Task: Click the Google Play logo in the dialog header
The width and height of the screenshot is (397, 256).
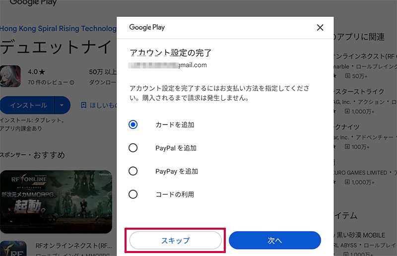Action: 147,27
